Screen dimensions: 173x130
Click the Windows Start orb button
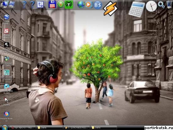(4, 128)
